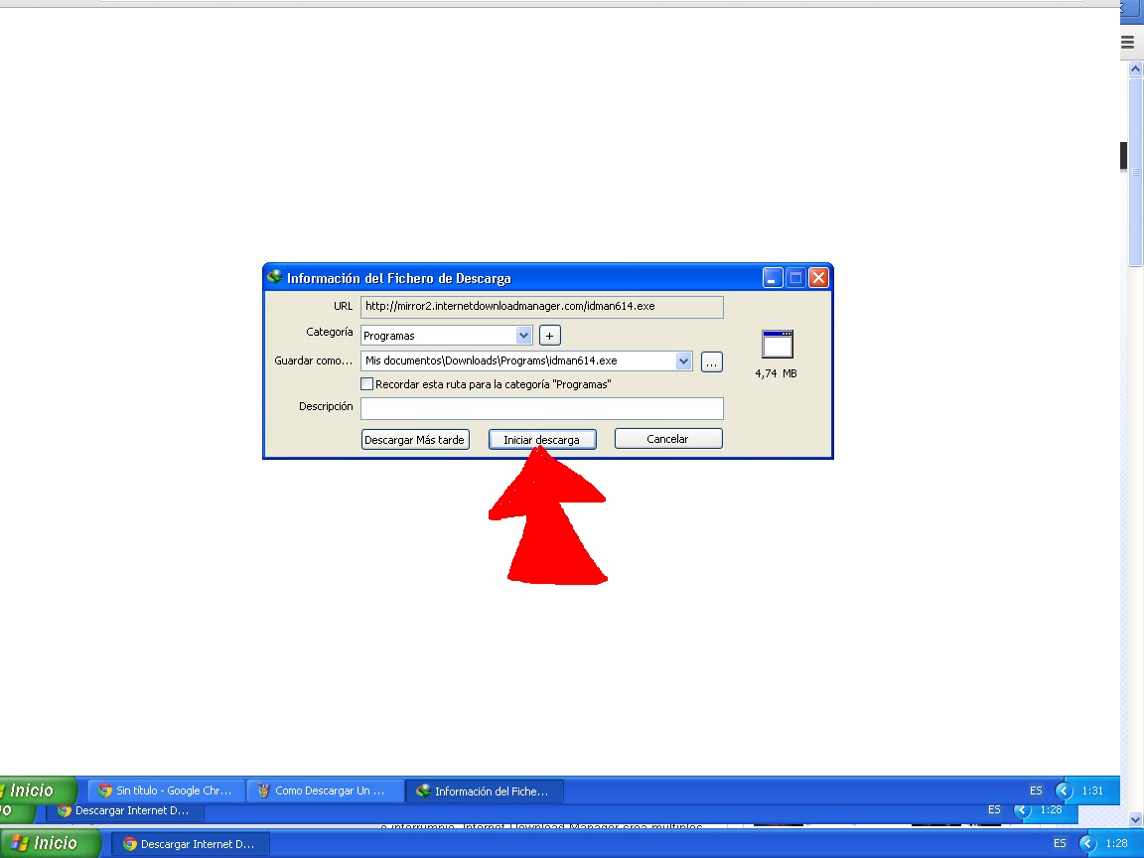The width and height of the screenshot is (1144, 858).
Task: Click into the Descripción input field
Action: [542, 408]
